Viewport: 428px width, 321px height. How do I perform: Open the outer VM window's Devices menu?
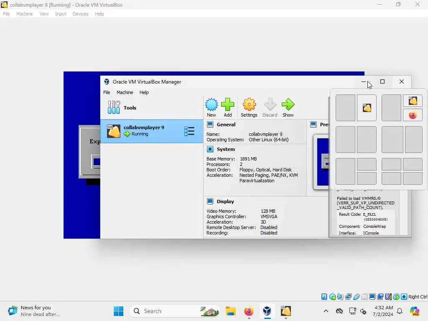click(80, 14)
